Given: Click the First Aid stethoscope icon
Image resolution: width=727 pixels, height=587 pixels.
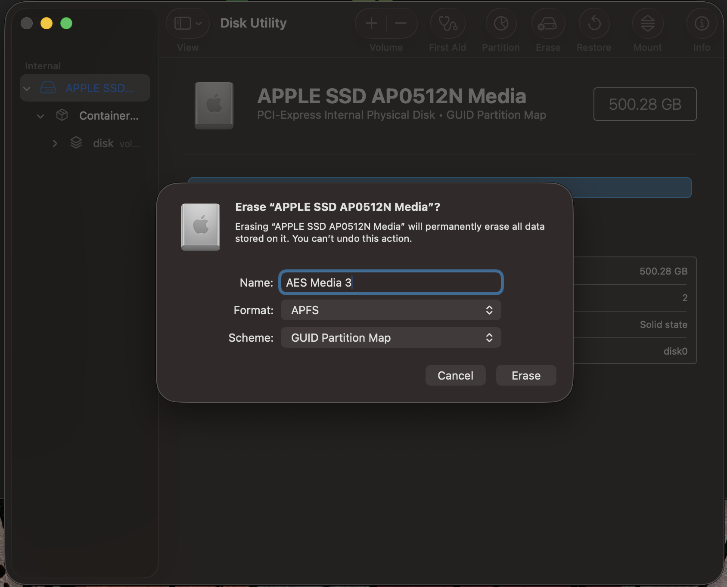Looking at the screenshot, I should point(447,24).
